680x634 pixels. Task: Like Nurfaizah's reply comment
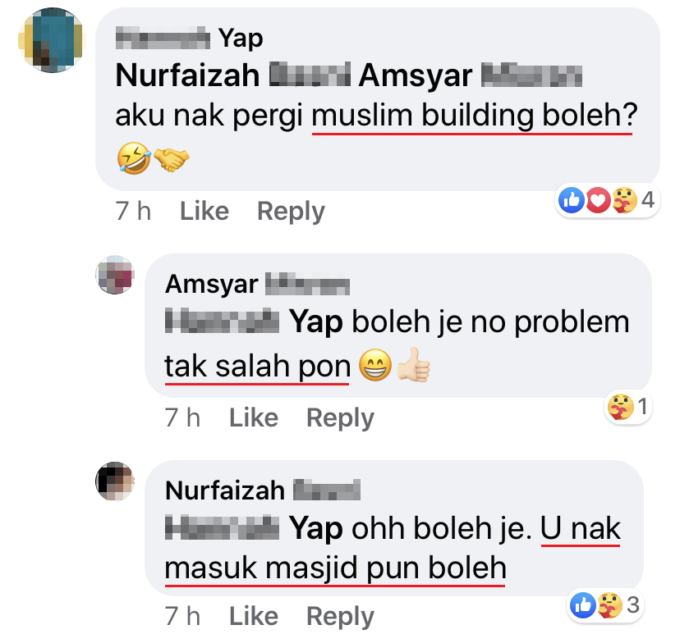pyautogui.click(x=254, y=616)
